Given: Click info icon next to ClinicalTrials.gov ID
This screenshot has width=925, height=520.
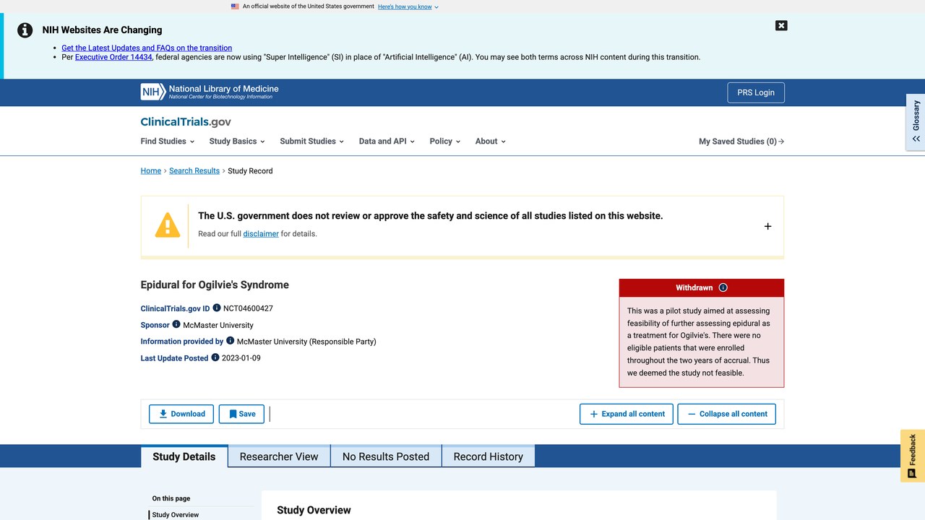Looking at the screenshot, I should coord(217,308).
